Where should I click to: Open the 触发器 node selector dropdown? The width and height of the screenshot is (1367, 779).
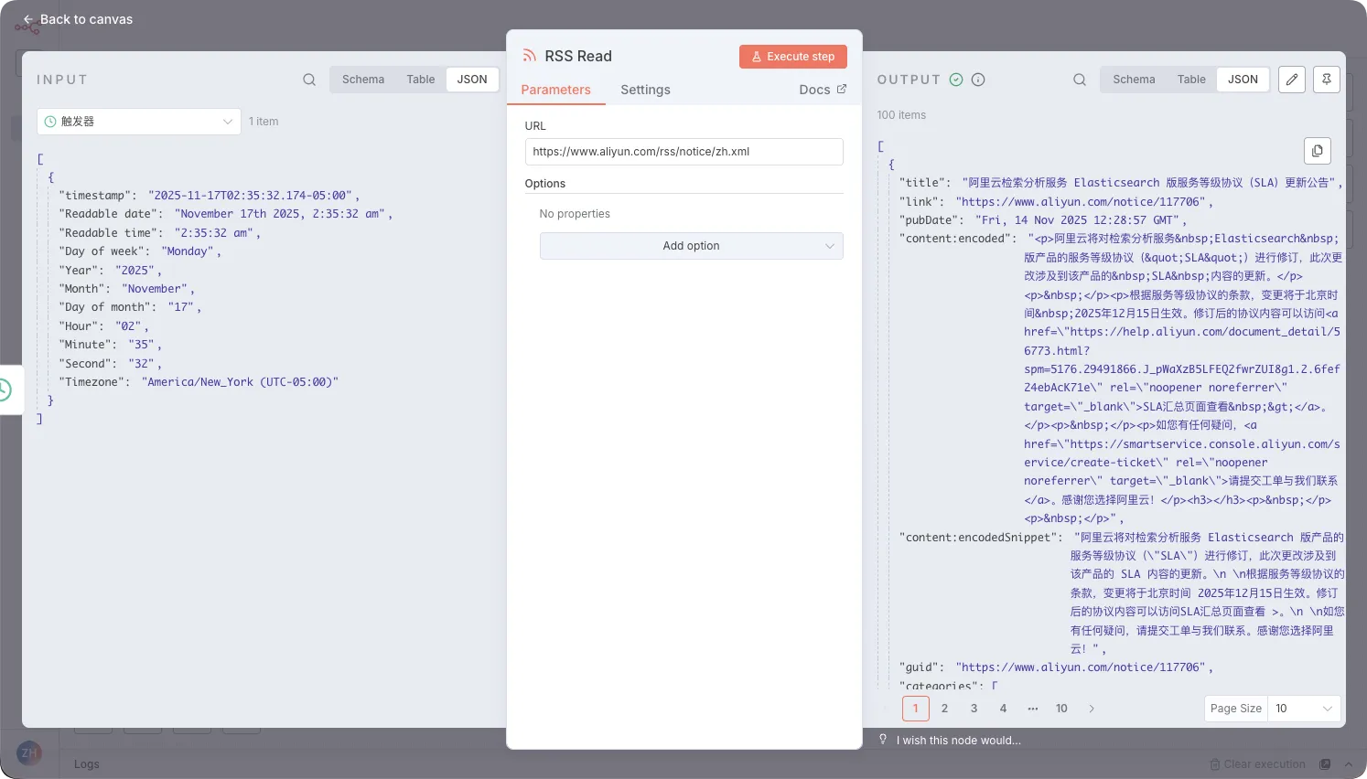pos(139,122)
